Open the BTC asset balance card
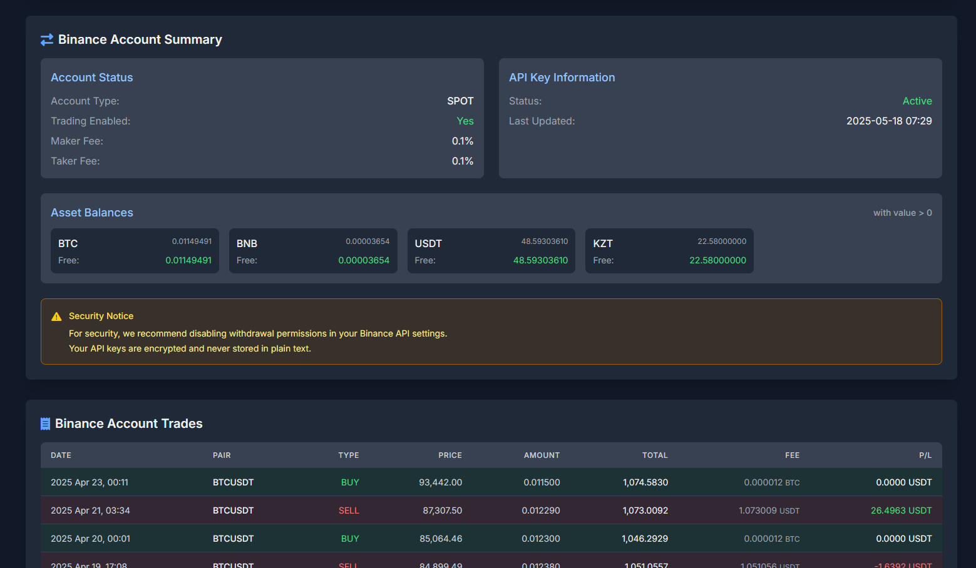976x568 pixels. pos(135,251)
